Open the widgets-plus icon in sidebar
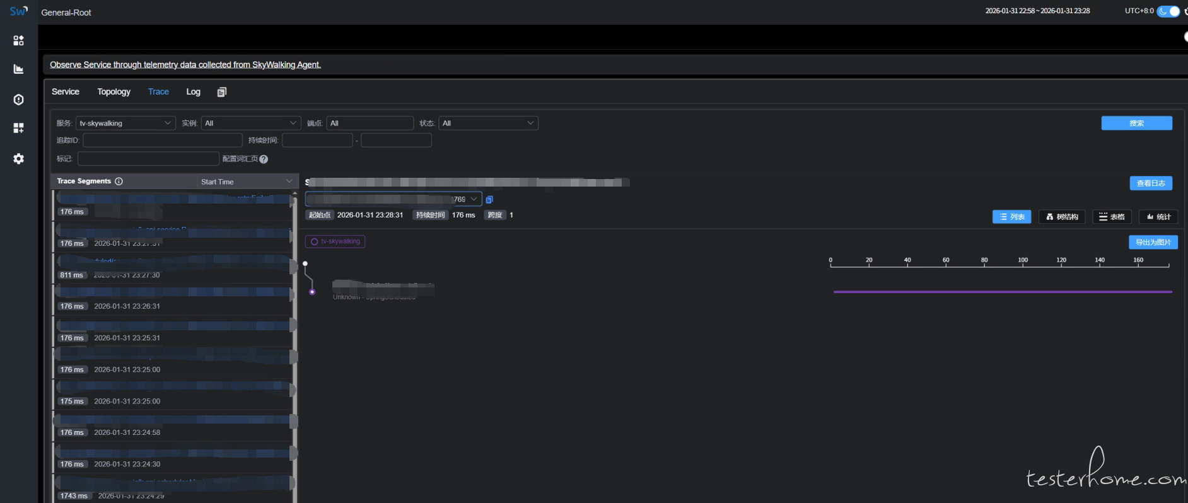Viewport: 1188px width, 503px height. pyautogui.click(x=18, y=128)
